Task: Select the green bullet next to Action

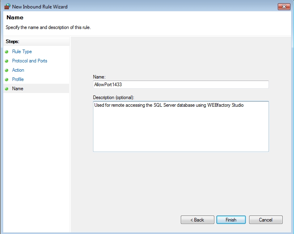Action: (x=6, y=70)
